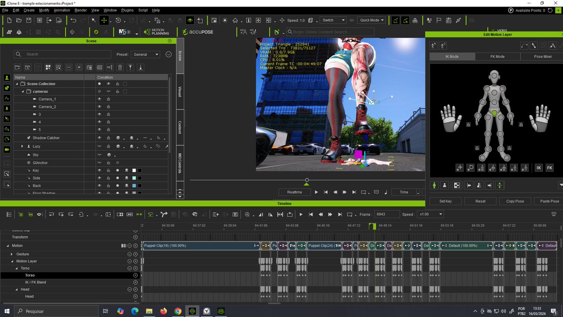Toggle visibility of Back light

point(99,186)
